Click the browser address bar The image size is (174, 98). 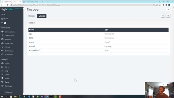pyautogui.click(x=80, y=5)
